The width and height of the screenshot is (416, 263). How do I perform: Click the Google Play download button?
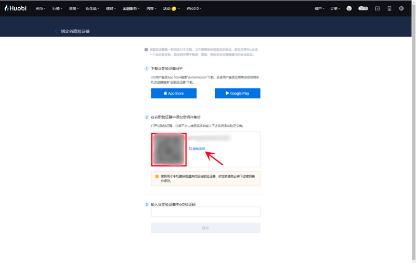237,94
